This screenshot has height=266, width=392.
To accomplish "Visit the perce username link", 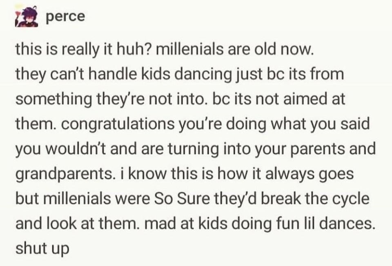I will (65, 17).
